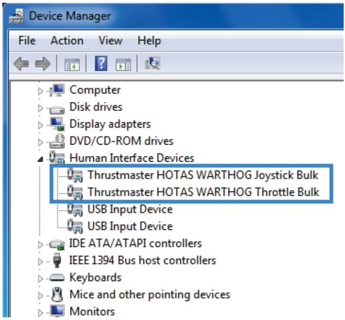Image resolution: width=345 pixels, height=320 pixels.
Task: Expand the IDE ATA/ATAPI controllers node
Action: (40, 245)
